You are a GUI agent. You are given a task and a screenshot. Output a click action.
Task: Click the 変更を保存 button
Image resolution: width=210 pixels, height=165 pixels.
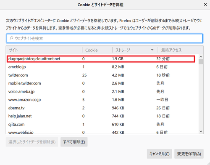click(x=189, y=154)
